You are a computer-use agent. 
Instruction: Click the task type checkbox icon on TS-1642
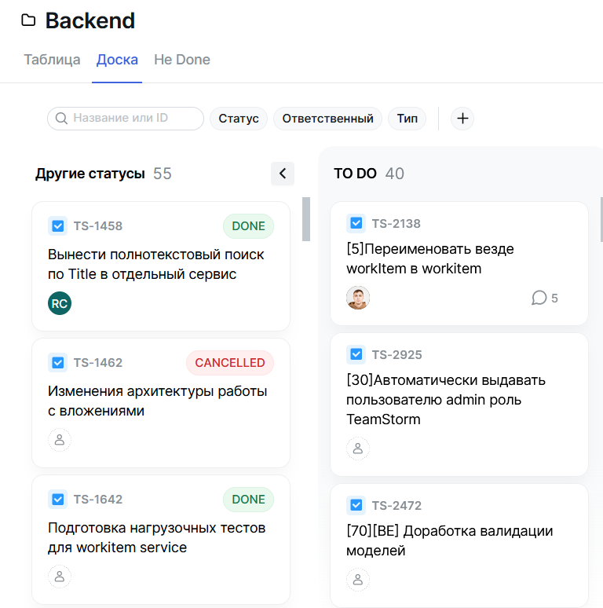57,500
